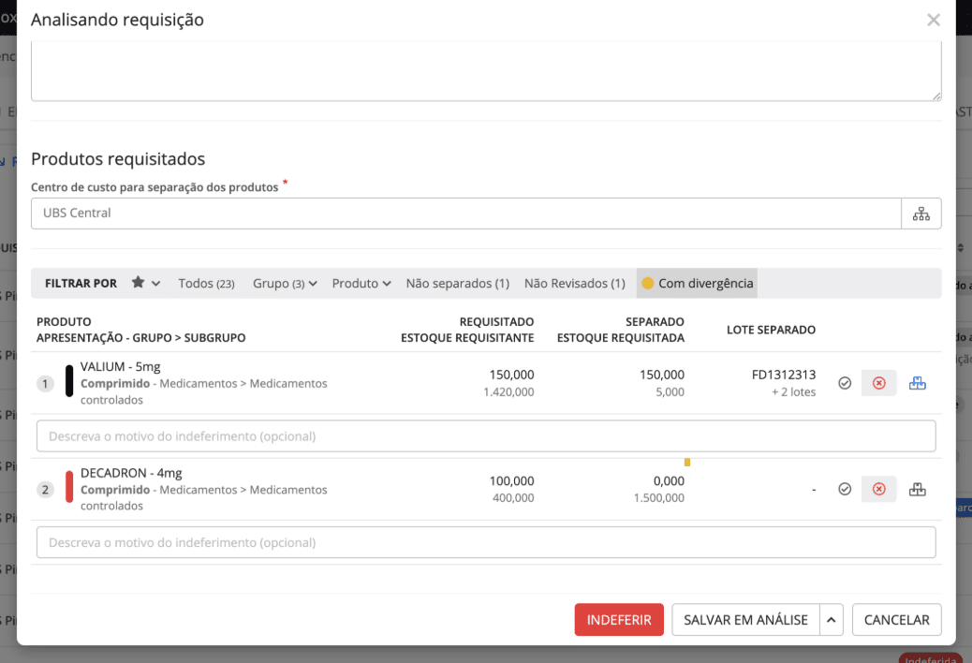972x663 pixels.
Task: Reject DECADRON - 4mg with red X icon
Action: (879, 489)
